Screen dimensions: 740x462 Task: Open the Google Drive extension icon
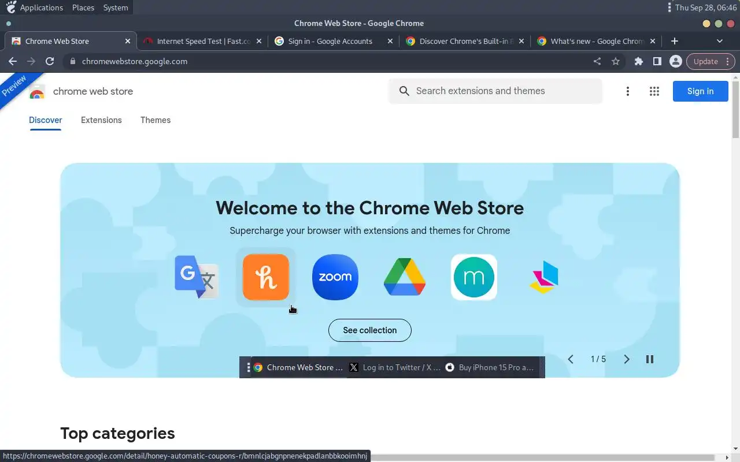(x=405, y=277)
